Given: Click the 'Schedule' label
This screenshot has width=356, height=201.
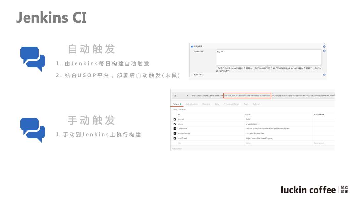Looking at the screenshot, I should (x=198, y=52).
